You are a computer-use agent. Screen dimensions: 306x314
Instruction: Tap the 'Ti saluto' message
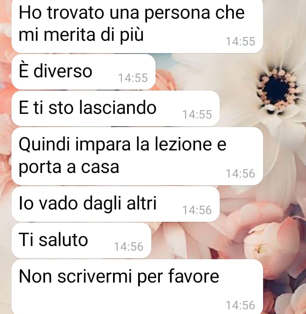81,240
